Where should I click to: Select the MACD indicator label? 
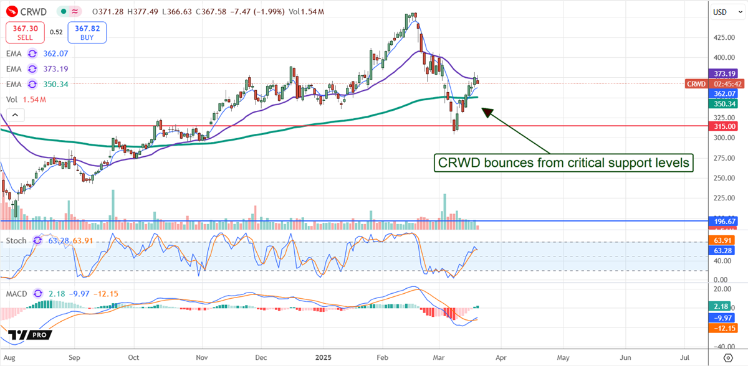pyautogui.click(x=18, y=293)
